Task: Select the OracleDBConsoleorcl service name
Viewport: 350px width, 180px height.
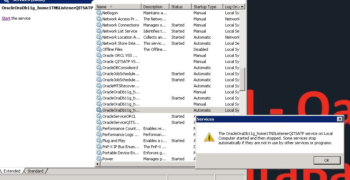Action: click(x=120, y=68)
